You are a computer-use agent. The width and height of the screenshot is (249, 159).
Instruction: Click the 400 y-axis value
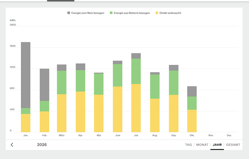click(x=12, y=110)
